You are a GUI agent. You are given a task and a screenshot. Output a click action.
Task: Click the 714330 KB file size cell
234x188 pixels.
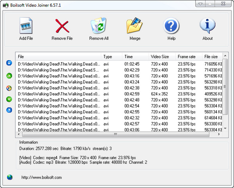click(213, 70)
